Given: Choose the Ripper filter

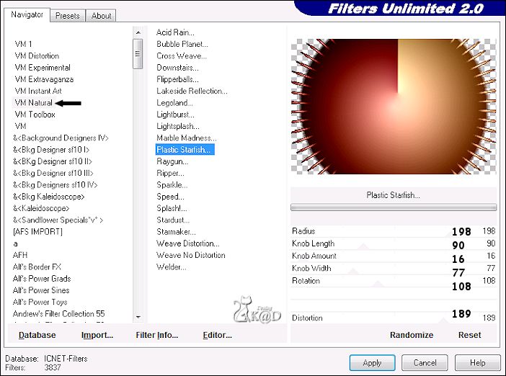Looking at the screenshot, I should [x=170, y=173].
